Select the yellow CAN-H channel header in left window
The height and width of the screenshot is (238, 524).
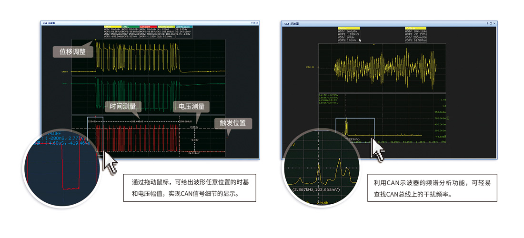tap(112, 27)
